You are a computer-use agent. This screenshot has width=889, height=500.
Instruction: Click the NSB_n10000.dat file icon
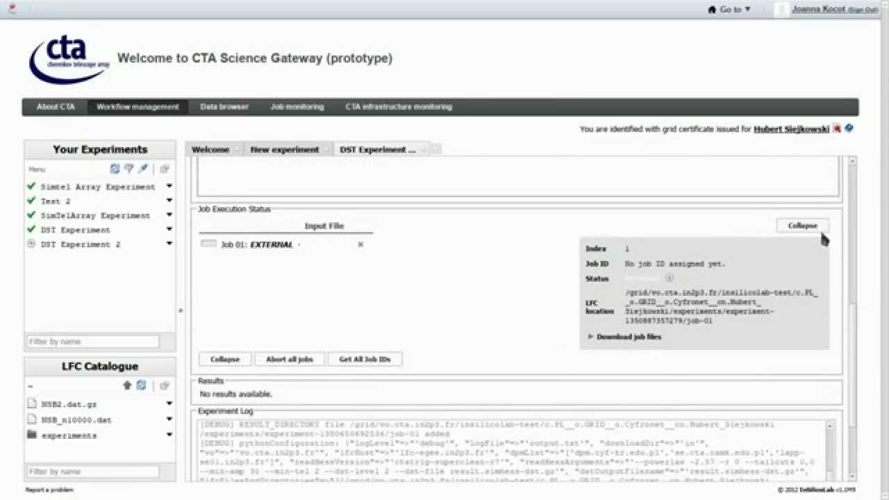[31, 419]
